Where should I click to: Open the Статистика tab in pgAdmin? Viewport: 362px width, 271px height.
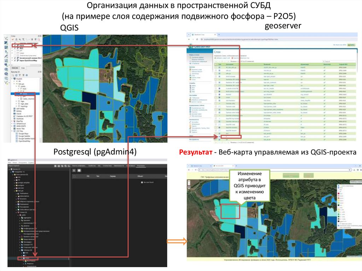coord(107,166)
